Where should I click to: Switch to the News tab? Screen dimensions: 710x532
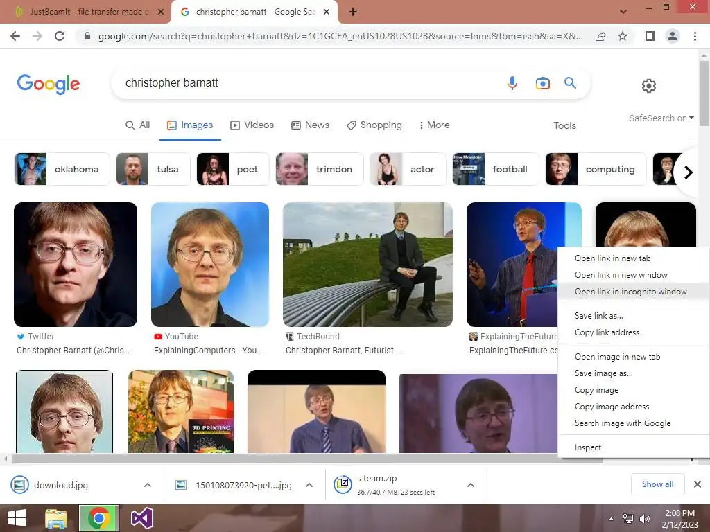[x=310, y=125]
